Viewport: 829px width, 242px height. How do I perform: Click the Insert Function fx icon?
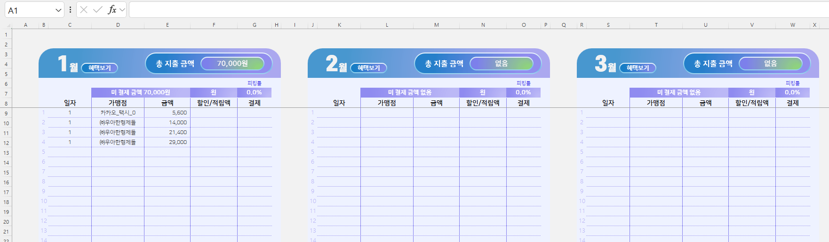click(112, 10)
